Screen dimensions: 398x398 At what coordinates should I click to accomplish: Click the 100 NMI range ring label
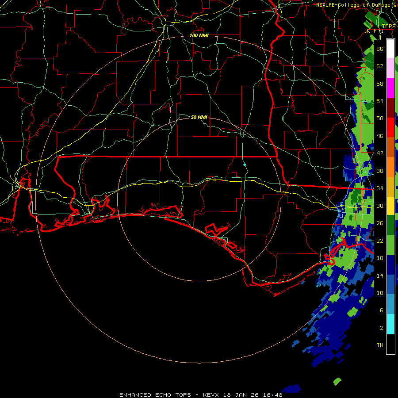click(199, 35)
